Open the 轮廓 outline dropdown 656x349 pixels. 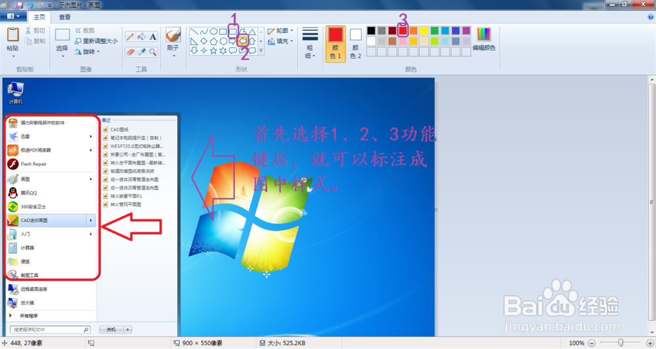[x=280, y=31]
